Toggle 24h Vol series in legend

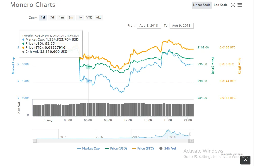click(168, 149)
